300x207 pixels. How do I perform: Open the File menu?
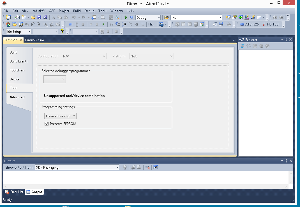click(6, 11)
